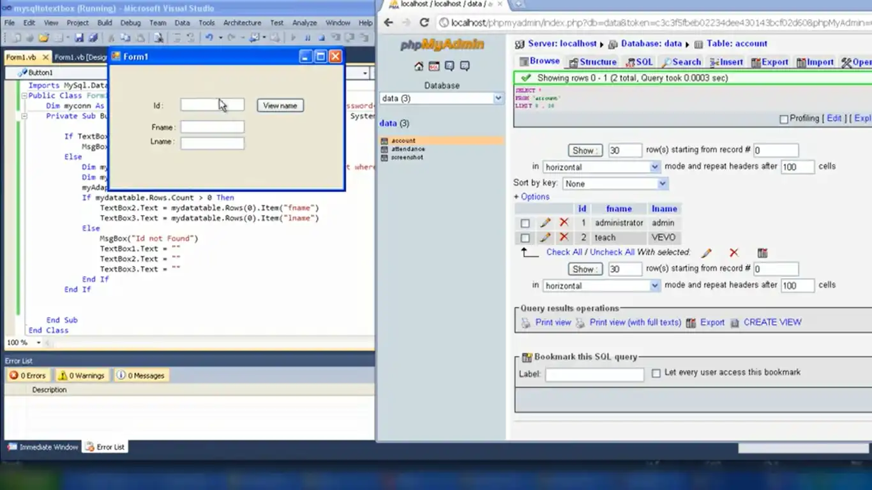Viewport: 872px width, 490px height.
Task: Switch to the Immediate Window tab
Action: coord(43,447)
